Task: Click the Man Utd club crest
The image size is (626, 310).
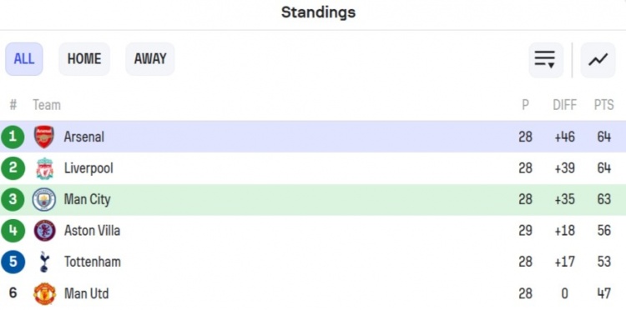Action: 44,293
